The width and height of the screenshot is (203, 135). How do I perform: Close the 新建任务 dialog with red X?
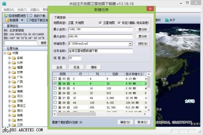150,9
